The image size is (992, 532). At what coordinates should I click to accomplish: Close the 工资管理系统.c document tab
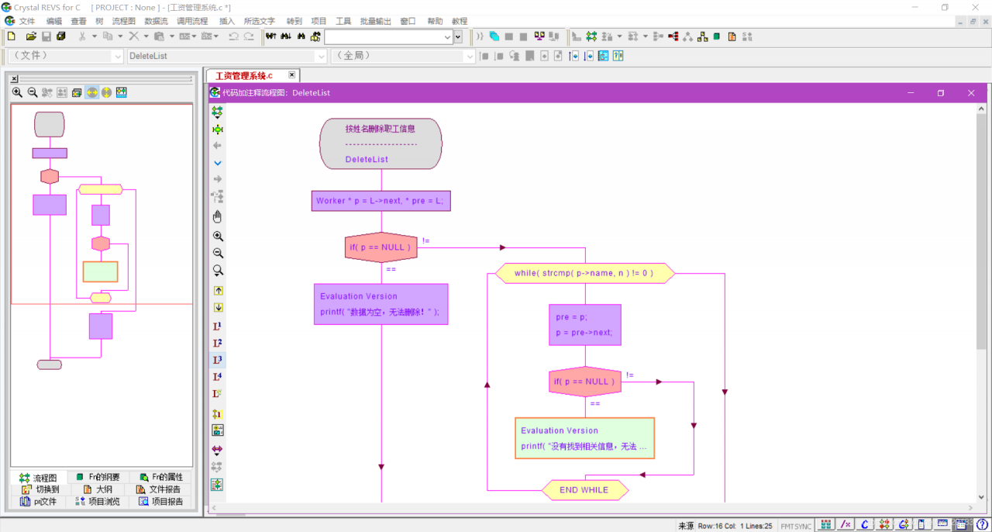point(291,75)
